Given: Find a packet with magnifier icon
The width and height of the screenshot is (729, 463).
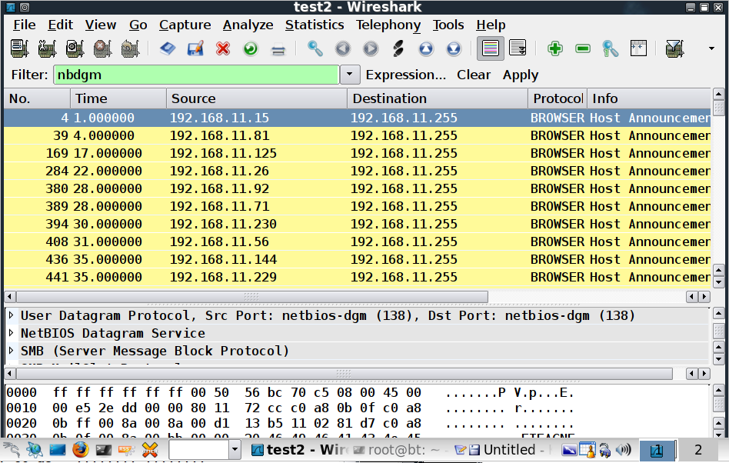Looking at the screenshot, I should [x=315, y=48].
